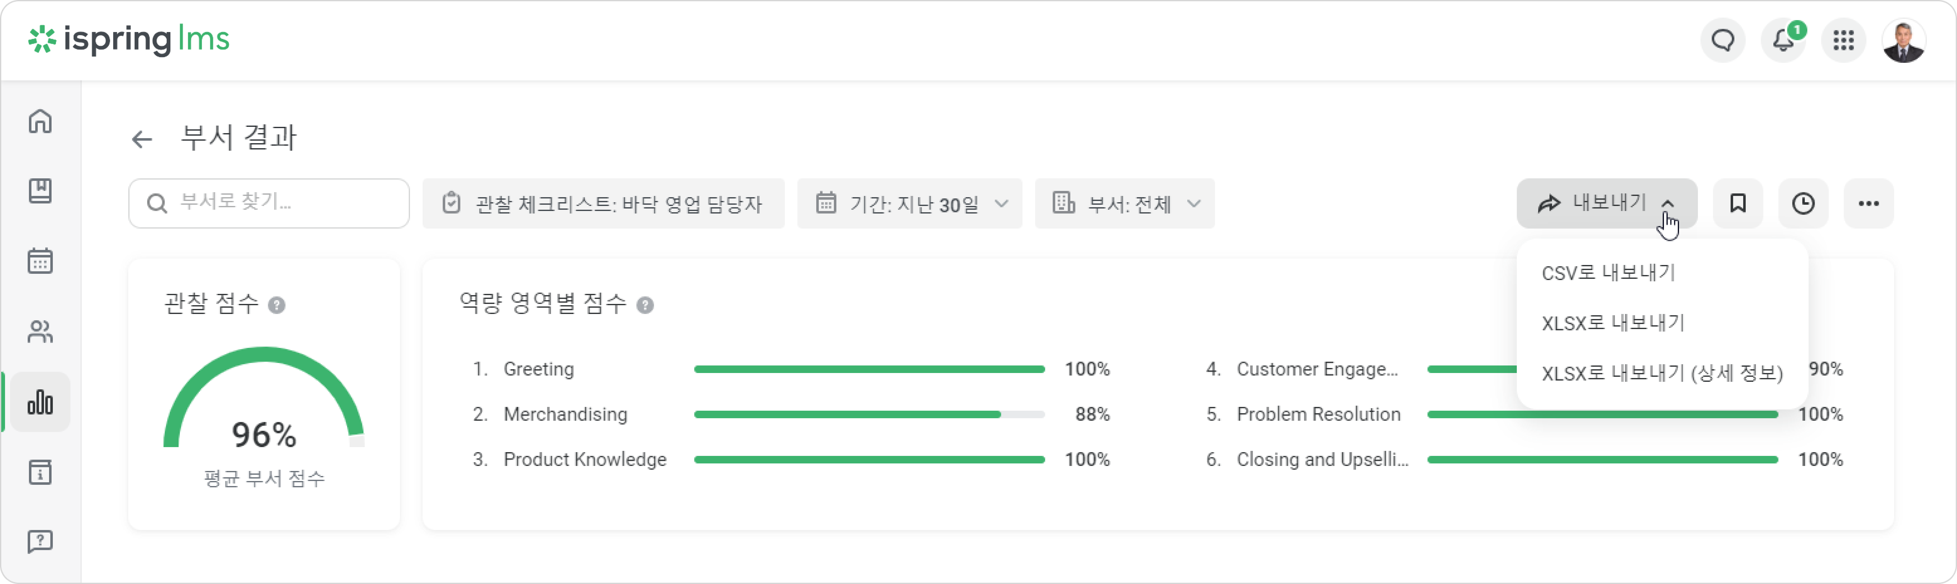The image size is (1957, 584).
Task: Go back using the arrow beside 부서 결과
Action: coord(142,139)
